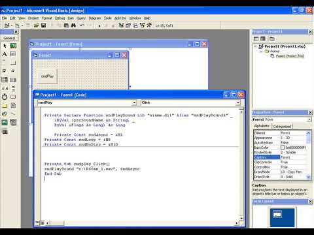Open Project Explorer via toolbar icon
The image size is (314, 235).
pos(121,25)
